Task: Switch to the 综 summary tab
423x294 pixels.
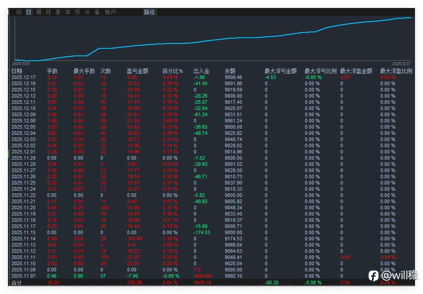Action: pyautogui.click(x=19, y=12)
